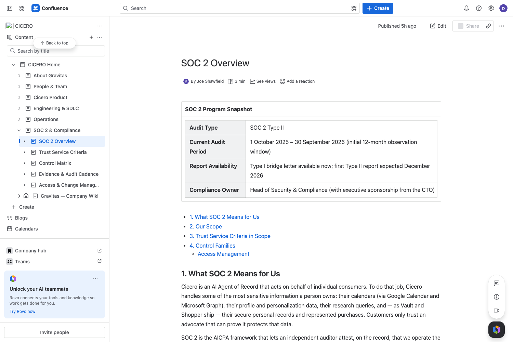Open the Teams item
The image size is (513, 342).
[x=22, y=262]
